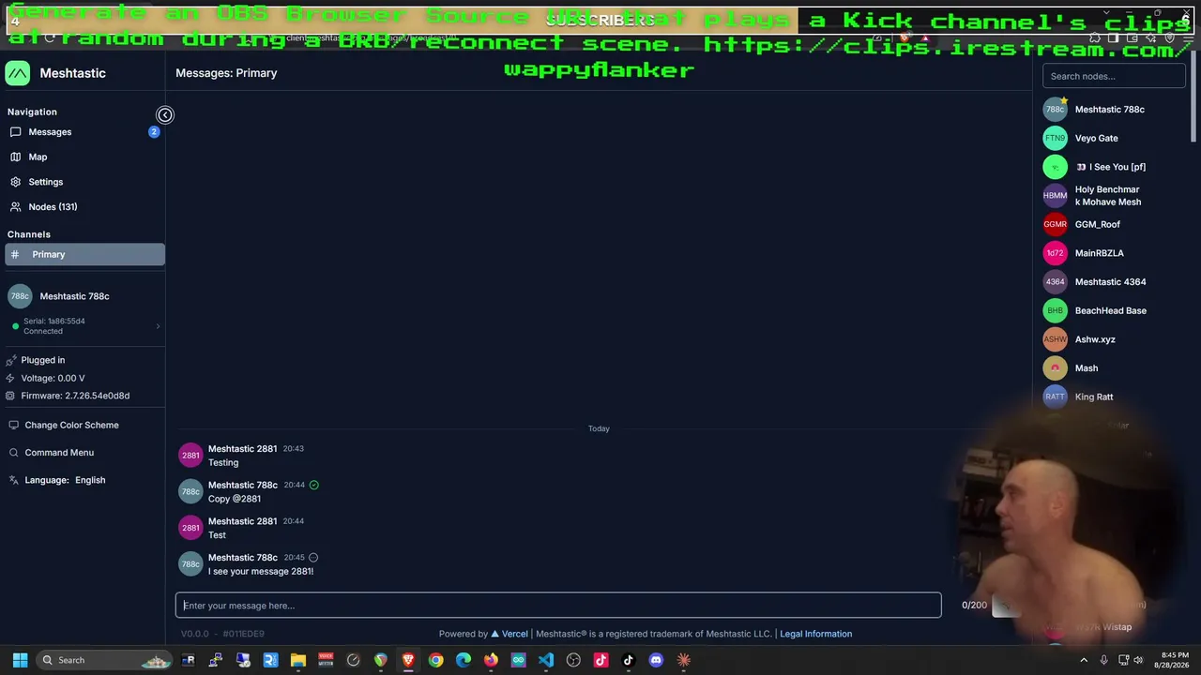Open the Command Menu
Viewport: 1201px width, 675px height.
click(59, 453)
